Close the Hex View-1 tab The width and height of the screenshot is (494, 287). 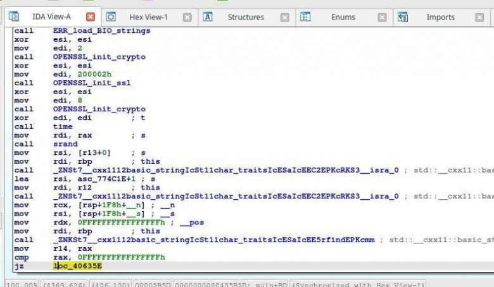point(187,18)
